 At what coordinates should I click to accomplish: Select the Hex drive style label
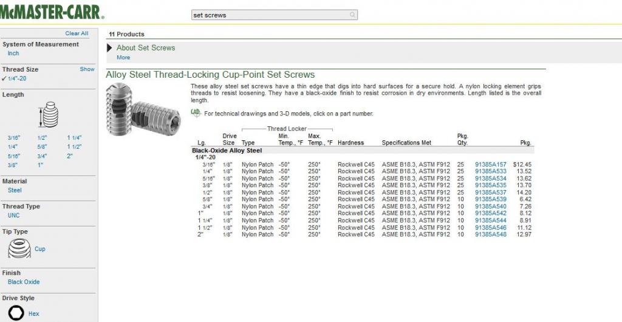point(34,313)
